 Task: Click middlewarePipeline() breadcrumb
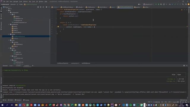click(x=63, y=63)
